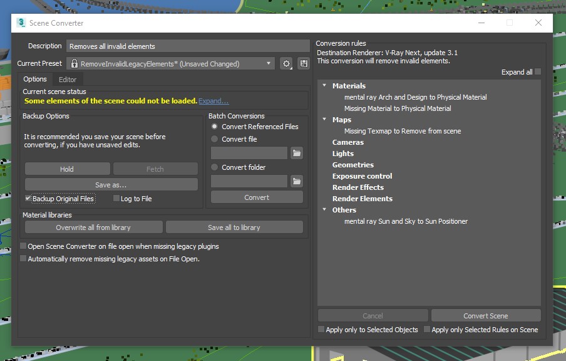Select the Geometries category
Viewport: 566px width, 361px height.
353,164
